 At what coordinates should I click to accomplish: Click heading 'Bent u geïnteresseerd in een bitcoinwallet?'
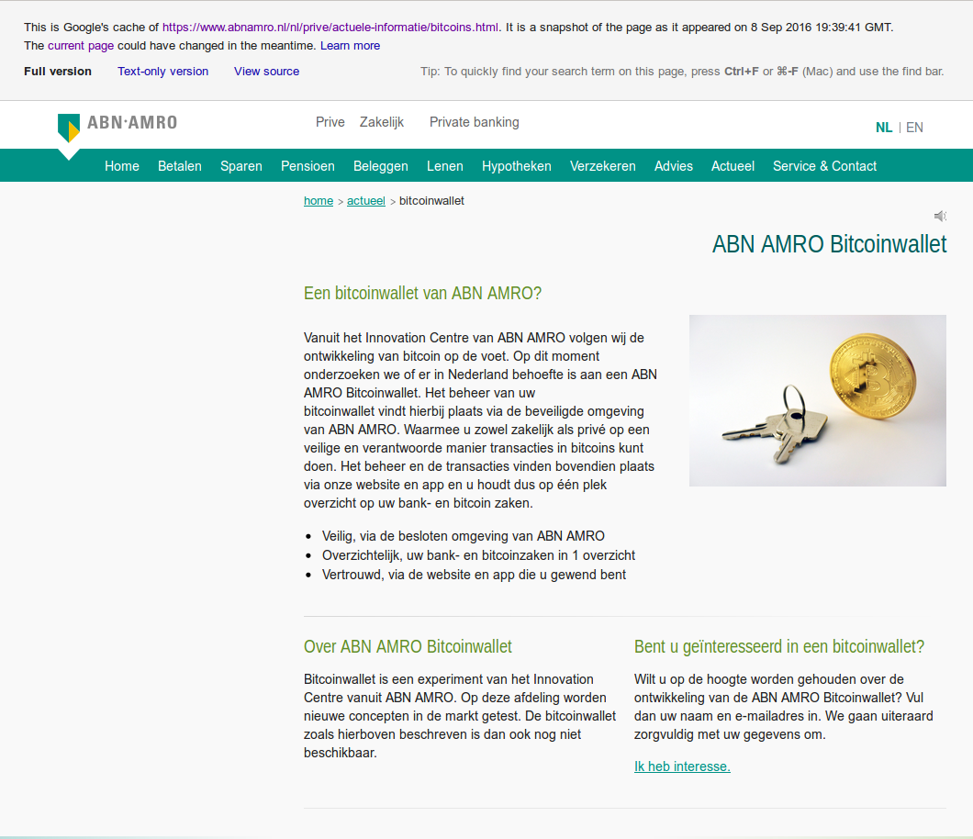coord(779,646)
